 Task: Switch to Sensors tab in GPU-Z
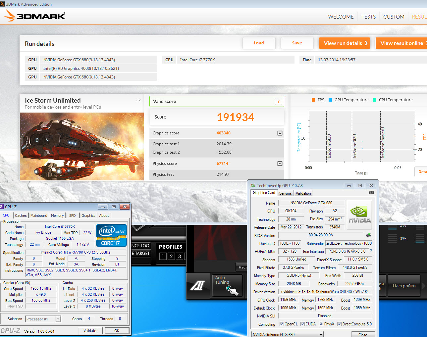285,193
